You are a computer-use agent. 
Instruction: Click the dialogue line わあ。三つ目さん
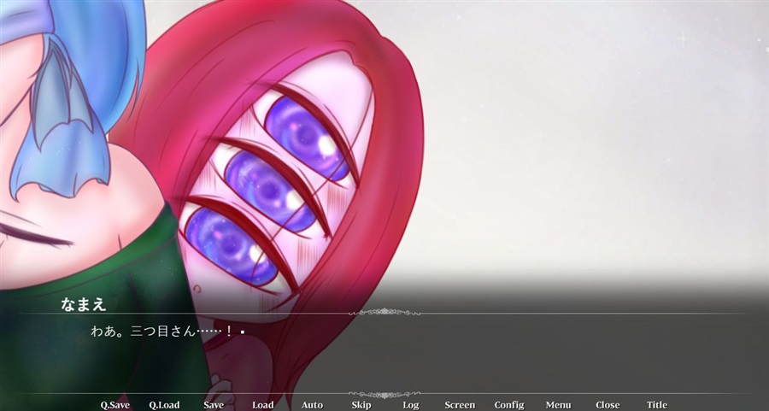(144, 331)
